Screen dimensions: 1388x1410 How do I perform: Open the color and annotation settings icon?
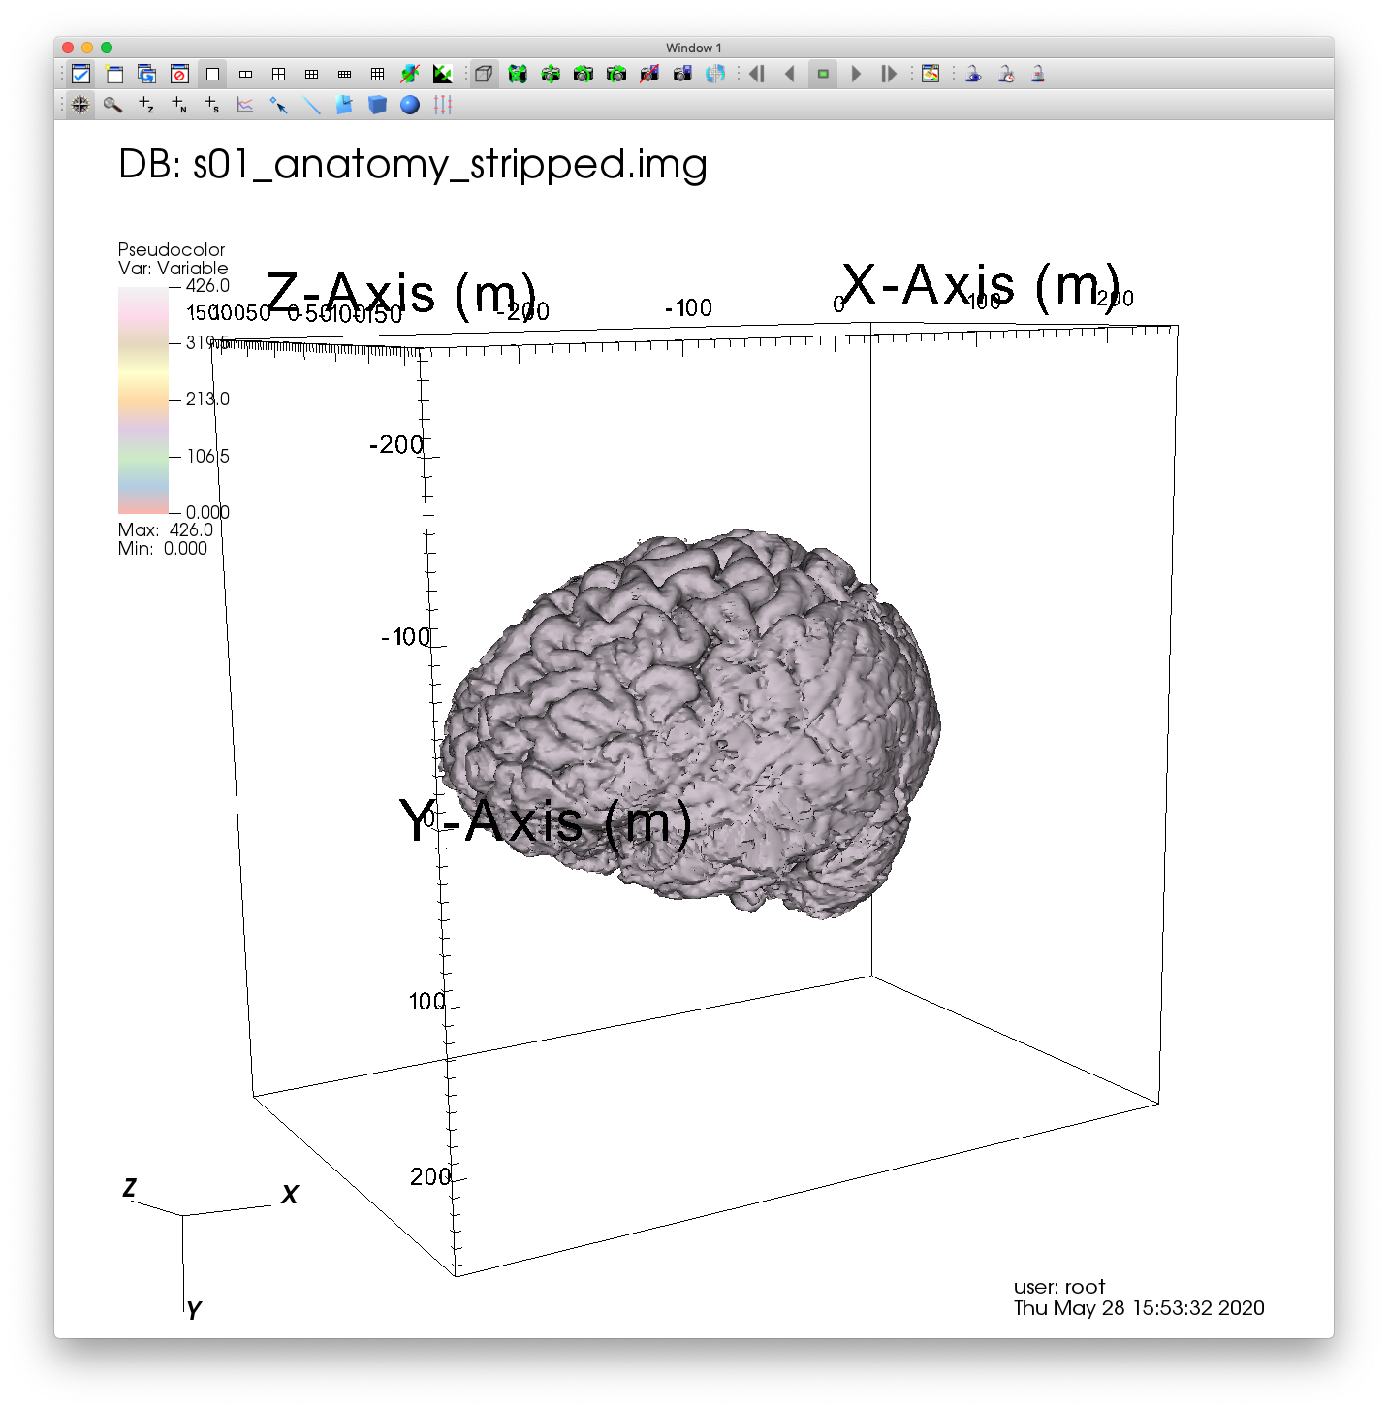pyautogui.click(x=931, y=74)
